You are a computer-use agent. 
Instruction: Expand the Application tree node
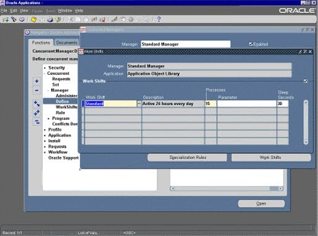pyautogui.click(x=45, y=135)
